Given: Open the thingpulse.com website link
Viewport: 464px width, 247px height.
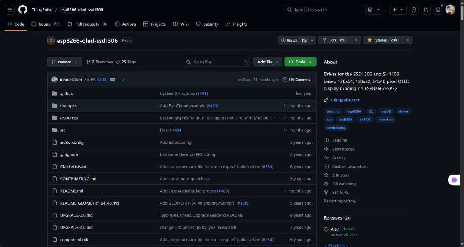Looking at the screenshot, I should pyautogui.click(x=345, y=100).
